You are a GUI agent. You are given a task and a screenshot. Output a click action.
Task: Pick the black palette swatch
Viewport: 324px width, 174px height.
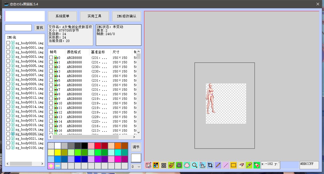[84, 146]
